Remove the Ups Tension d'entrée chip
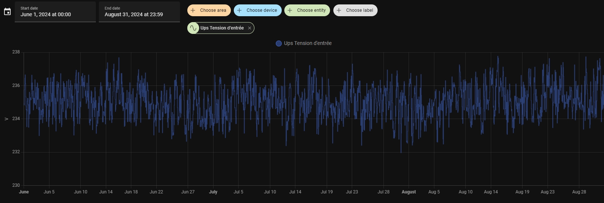The width and height of the screenshot is (604, 203). point(250,28)
